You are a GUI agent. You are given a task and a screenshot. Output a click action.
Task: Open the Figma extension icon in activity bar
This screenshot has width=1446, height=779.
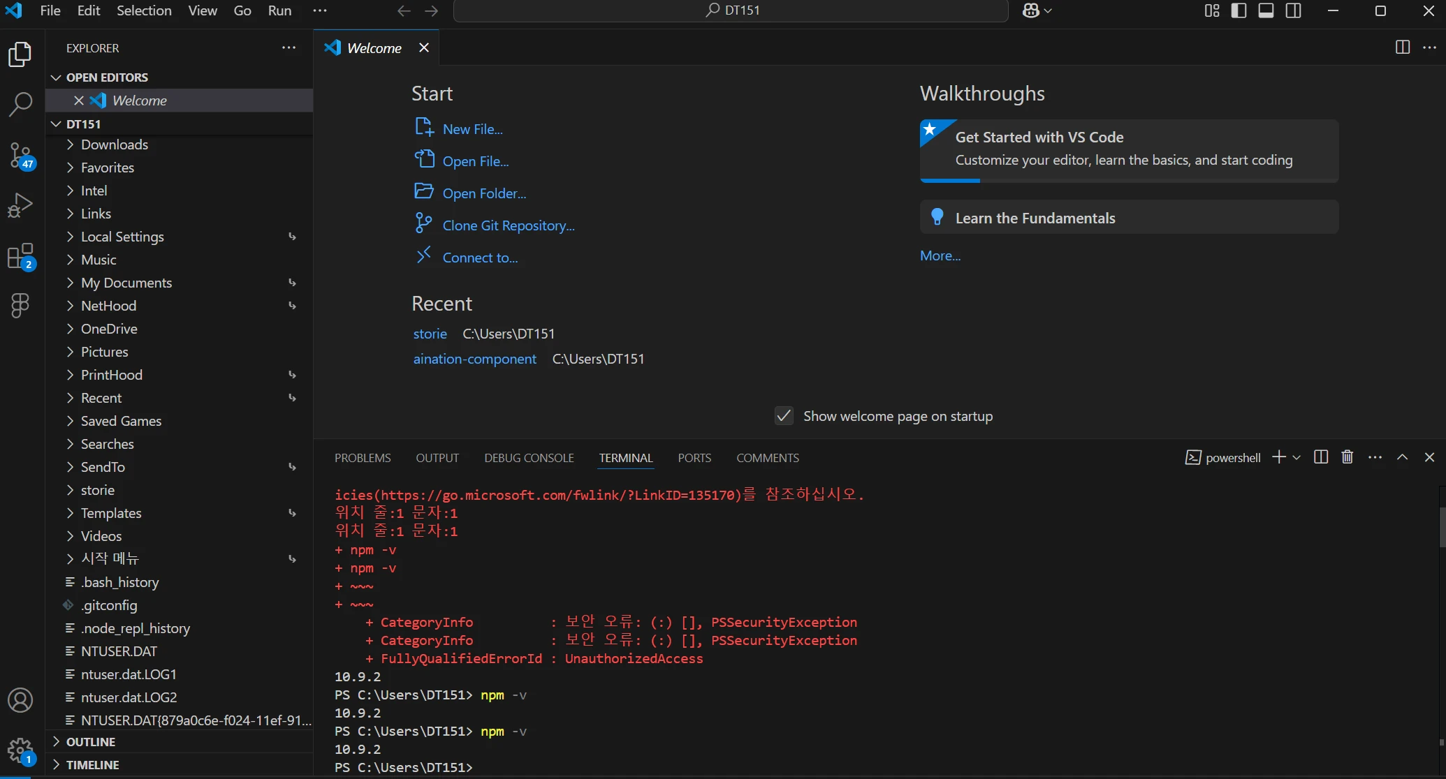pyautogui.click(x=20, y=305)
